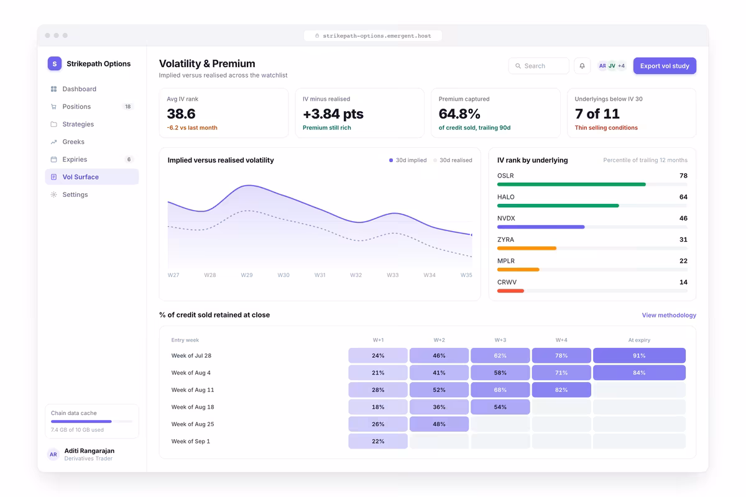The image size is (746, 497).
Task: Click the Chain data cache progress bar
Action: (92, 421)
